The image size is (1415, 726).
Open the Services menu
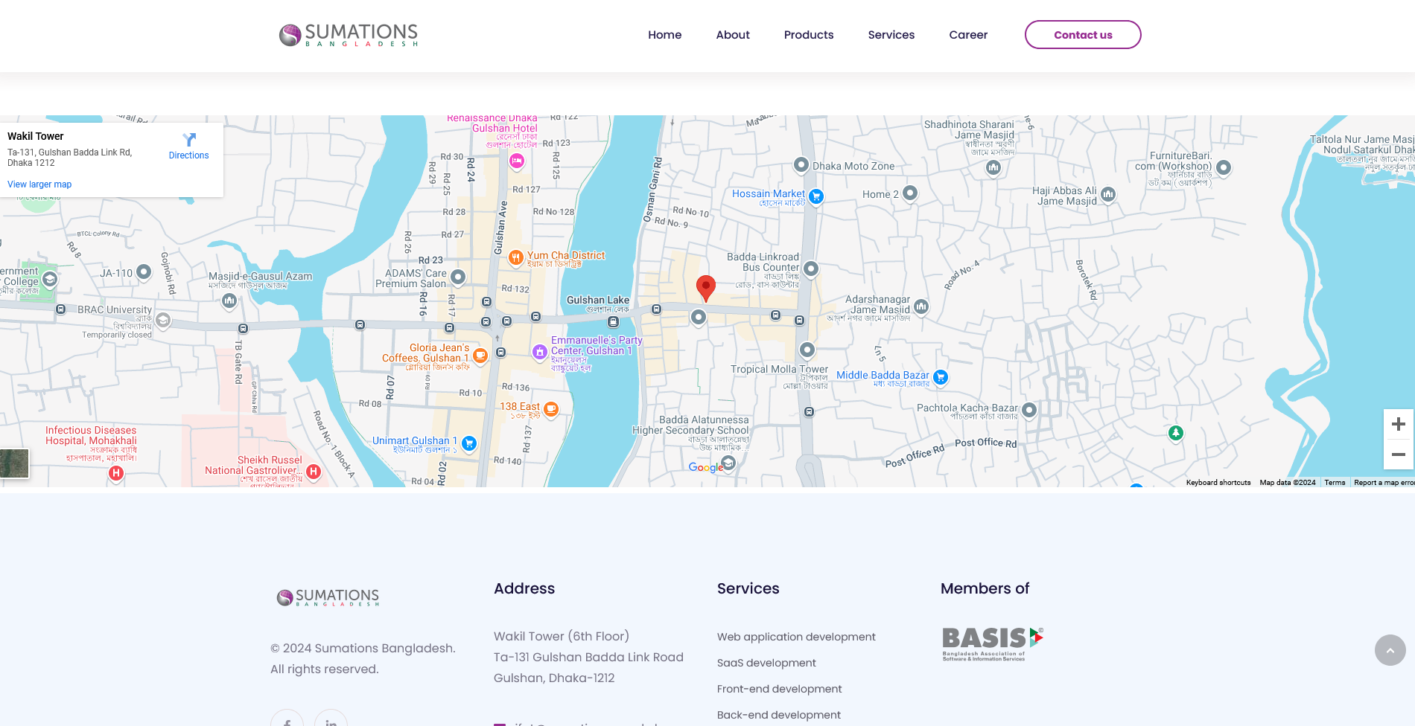click(891, 34)
